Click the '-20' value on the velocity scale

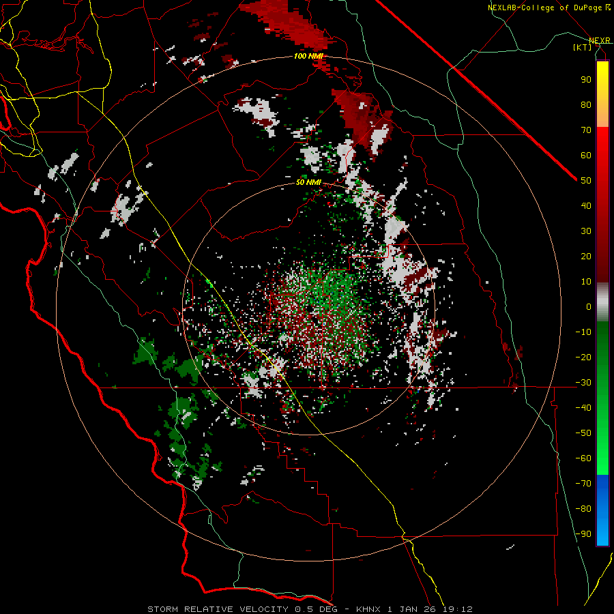click(583, 357)
